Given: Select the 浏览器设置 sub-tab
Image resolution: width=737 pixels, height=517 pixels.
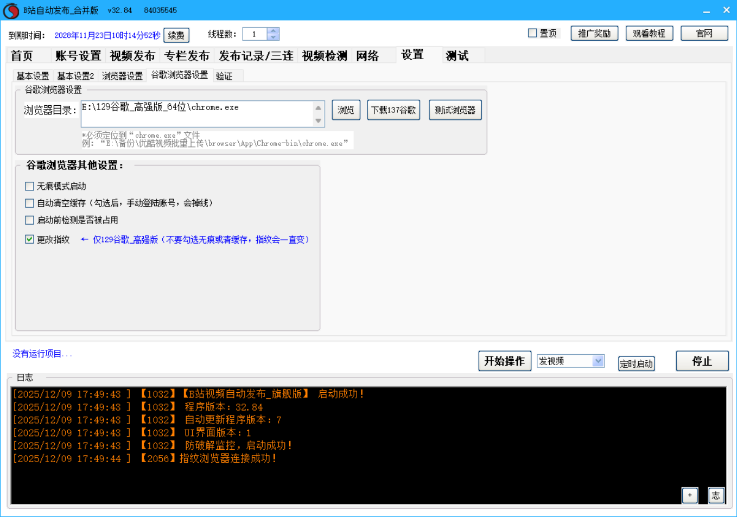Looking at the screenshot, I should (122, 76).
